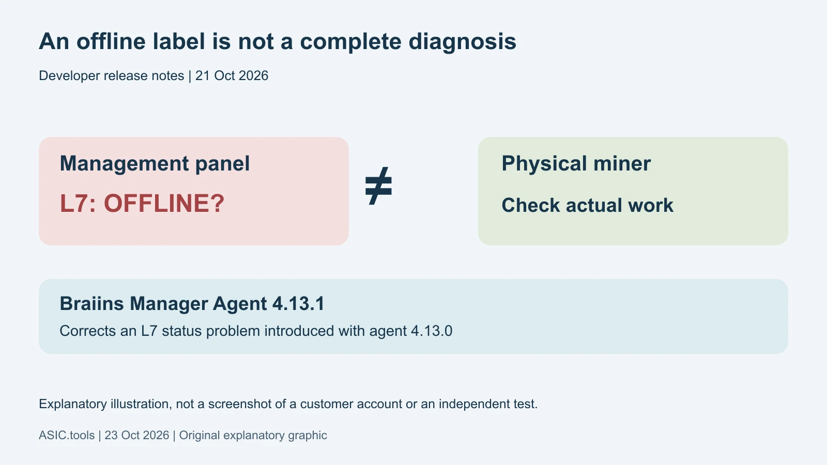This screenshot has height=465, width=827.
Task: Click the Physical miner heading
Action: (x=576, y=164)
